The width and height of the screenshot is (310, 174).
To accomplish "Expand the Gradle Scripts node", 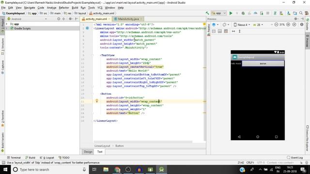I will 6,29.
